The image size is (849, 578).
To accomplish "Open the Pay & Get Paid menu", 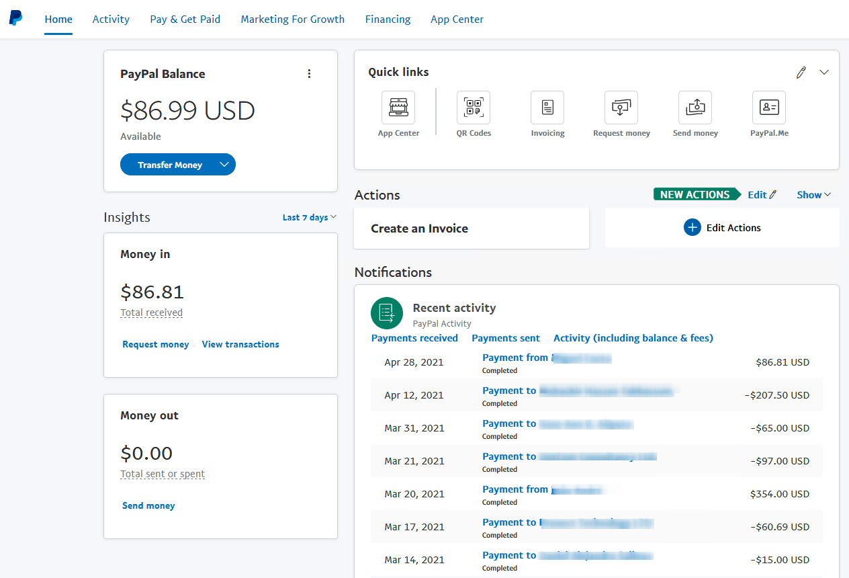I will tap(185, 19).
